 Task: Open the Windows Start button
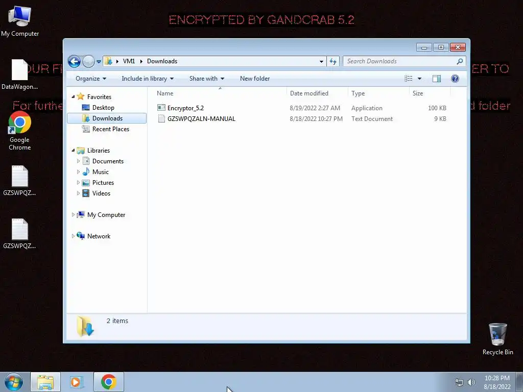(x=14, y=382)
